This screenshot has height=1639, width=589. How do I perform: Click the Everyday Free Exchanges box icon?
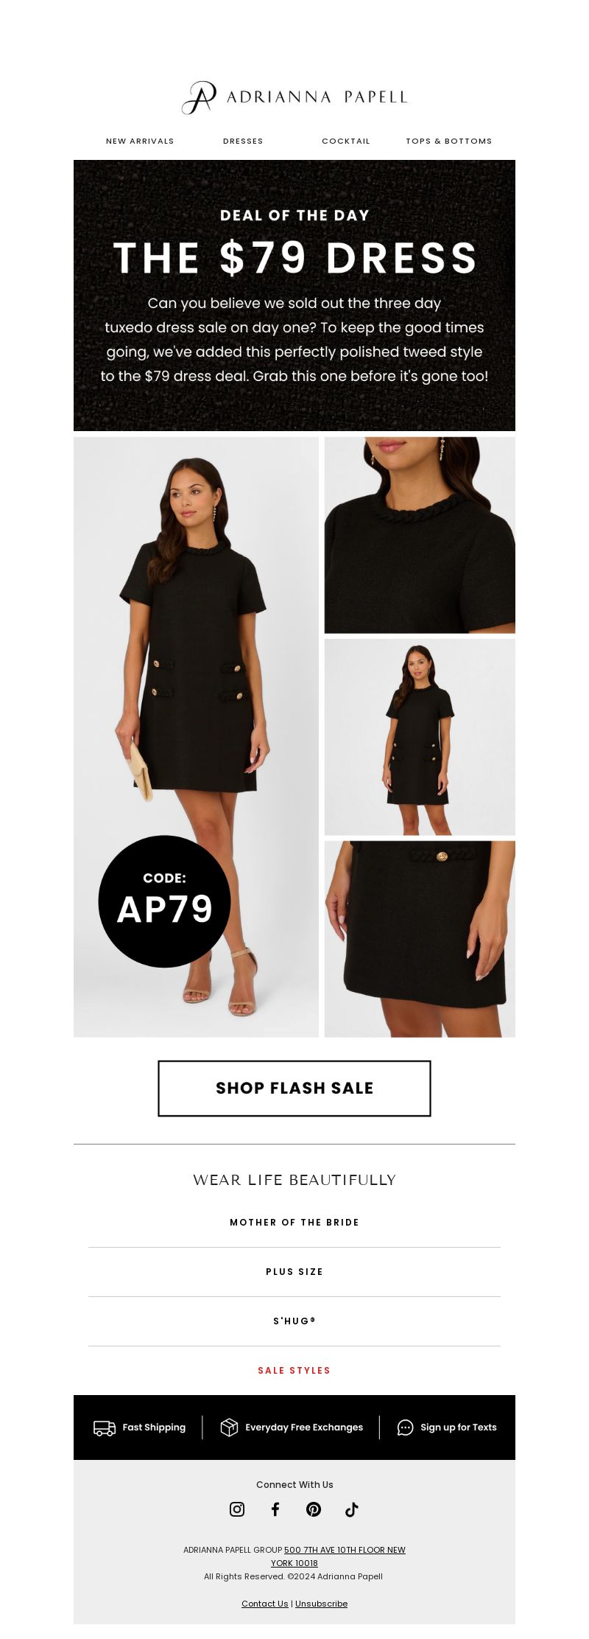point(229,1427)
